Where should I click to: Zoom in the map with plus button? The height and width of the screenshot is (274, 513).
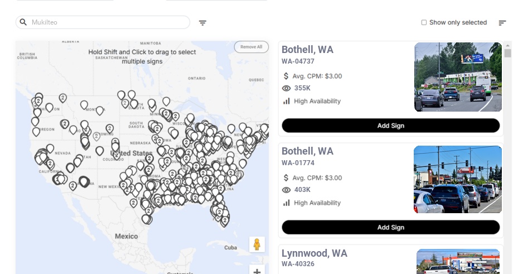[x=256, y=271]
